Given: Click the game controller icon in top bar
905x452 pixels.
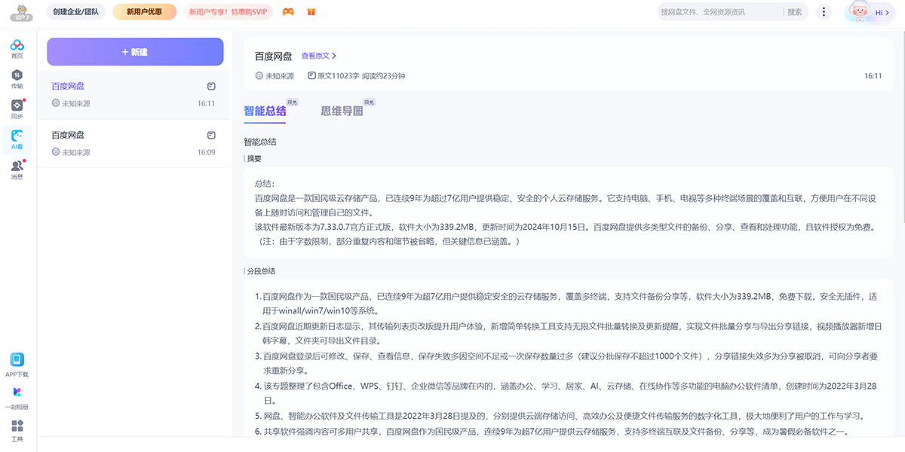Looking at the screenshot, I should (x=288, y=12).
